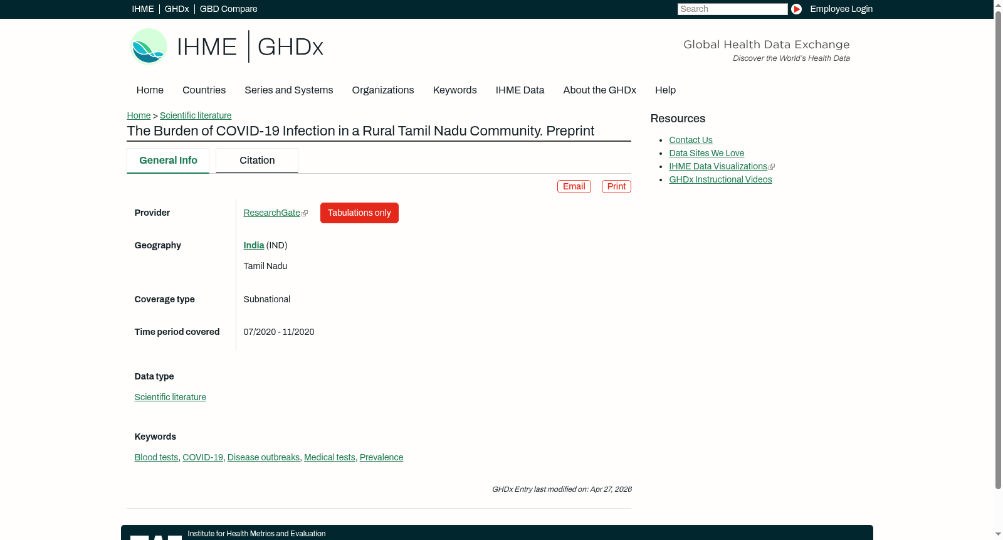Click the scrollbar down arrow
The height and width of the screenshot is (540, 1003).
tap(998, 534)
